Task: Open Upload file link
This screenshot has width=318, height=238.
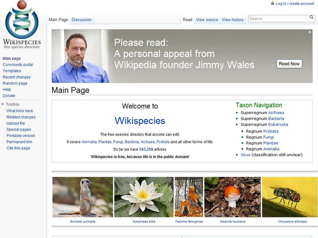Action: pyautogui.click(x=16, y=123)
